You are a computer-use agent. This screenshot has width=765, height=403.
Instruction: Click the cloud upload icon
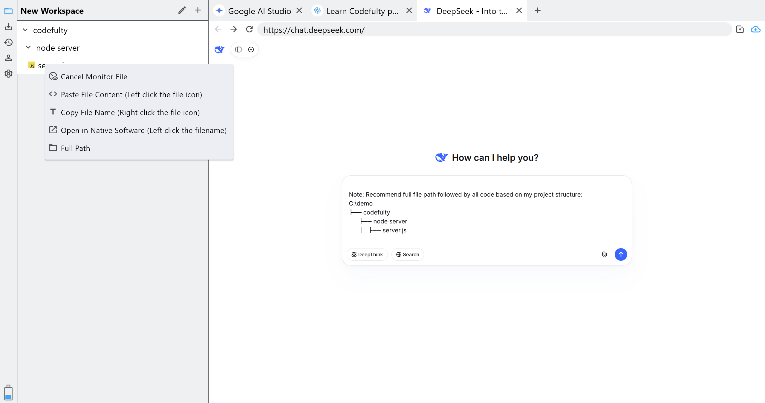tap(755, 29)
